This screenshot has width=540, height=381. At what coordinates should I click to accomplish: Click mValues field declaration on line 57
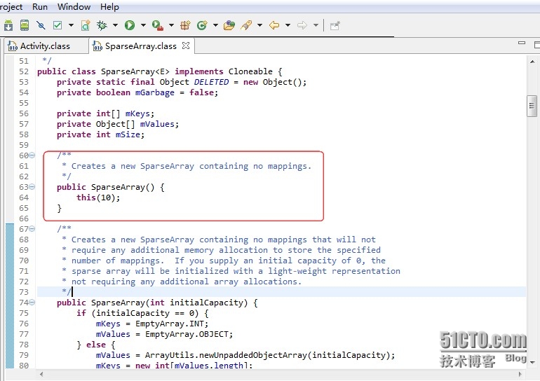click(x=157, y=124)
